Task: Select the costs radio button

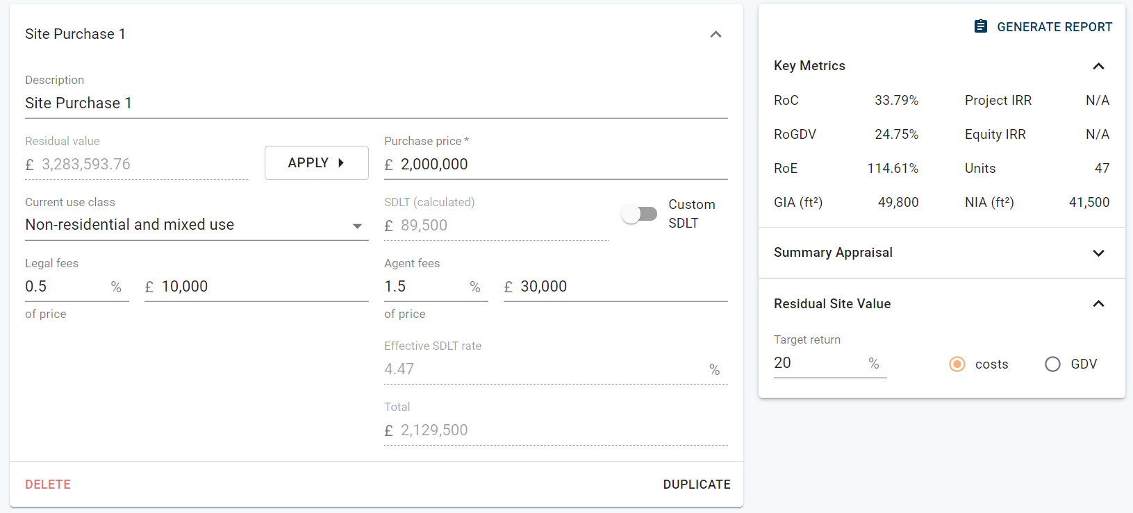Action: tap(957, 364)
